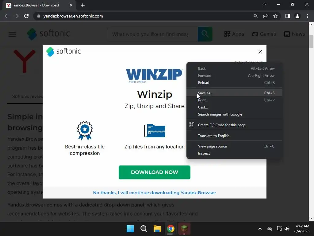Click the blue zip folder icon
The width and height of the screenshot is (314, 236).
pyautogui.click(x=155, y=131)
